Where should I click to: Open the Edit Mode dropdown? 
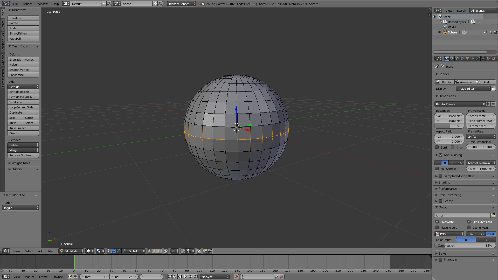point(71,251)
